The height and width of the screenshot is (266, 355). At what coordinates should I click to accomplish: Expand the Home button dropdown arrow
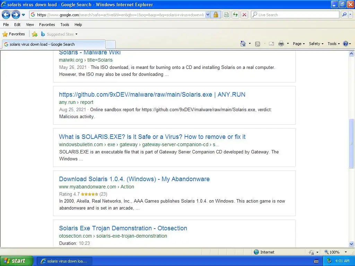[250, 44]
